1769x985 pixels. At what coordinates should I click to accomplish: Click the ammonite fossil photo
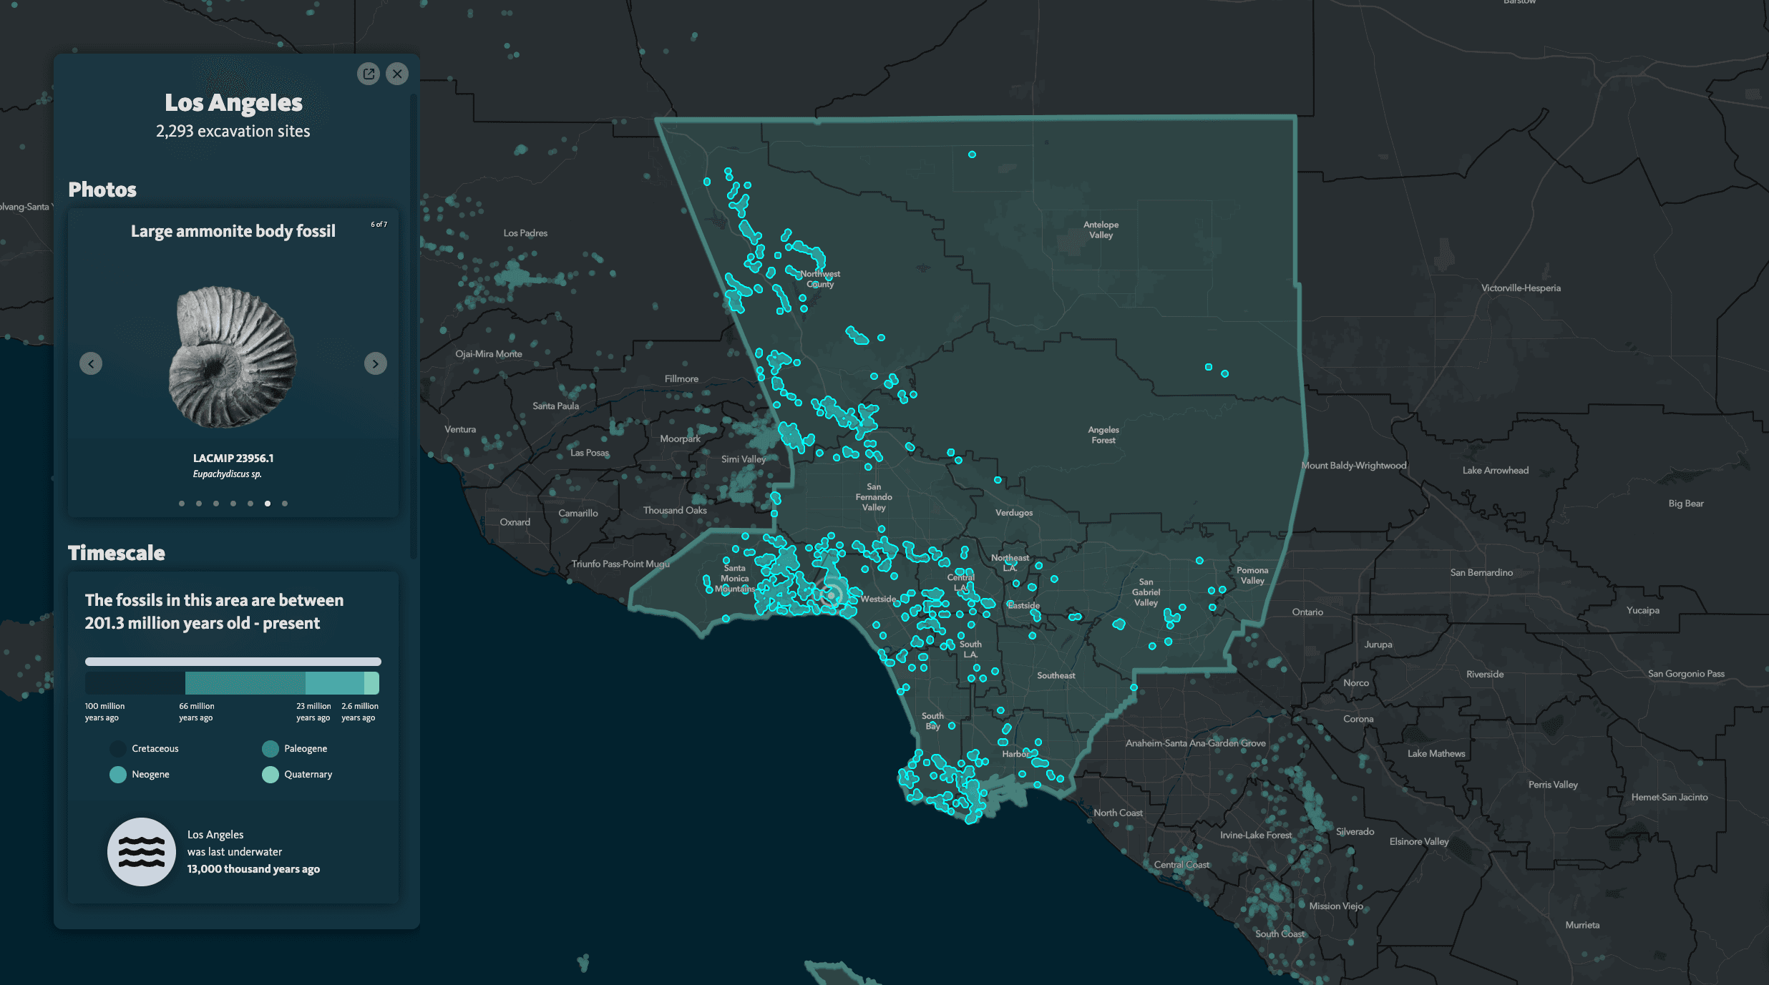[x=233, y=356]
